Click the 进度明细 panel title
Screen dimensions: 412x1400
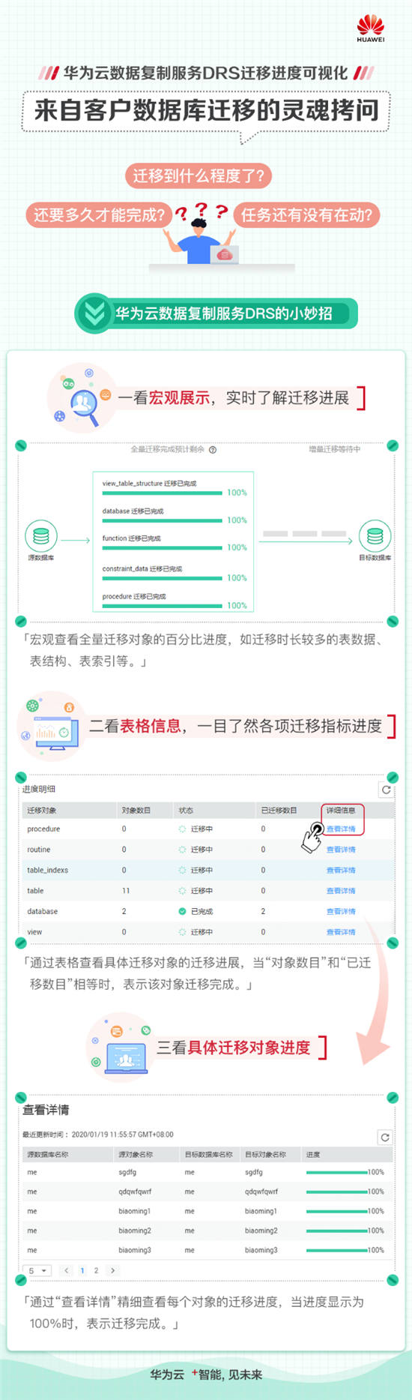point(38,789)
